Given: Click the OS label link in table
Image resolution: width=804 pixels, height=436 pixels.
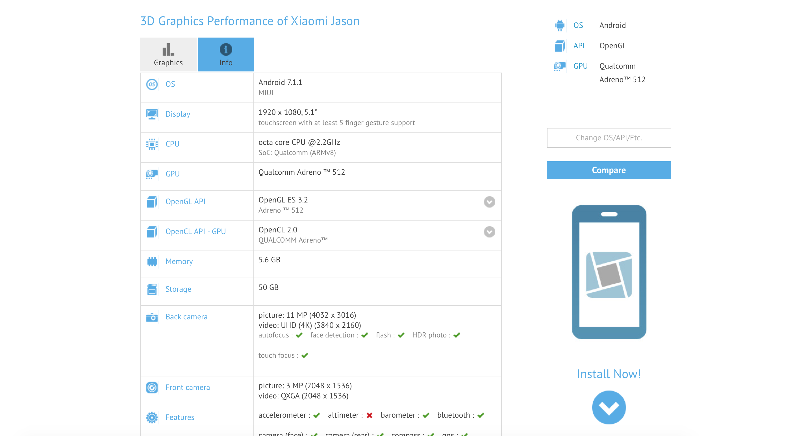Looking at the screenshot, I should coord(170,84).
